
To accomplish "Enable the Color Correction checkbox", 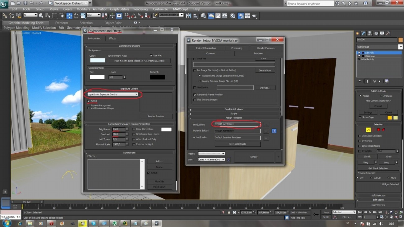I will (134, 129).
